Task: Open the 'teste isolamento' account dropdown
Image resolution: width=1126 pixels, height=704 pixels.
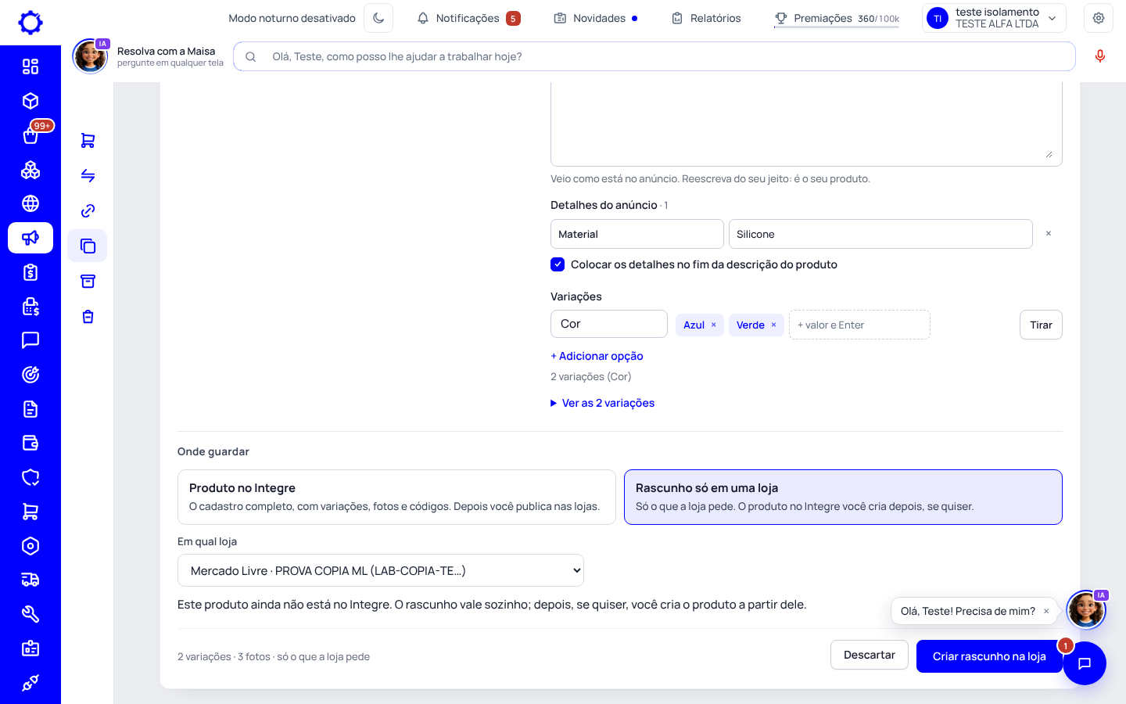Action: tap(994, 18)
